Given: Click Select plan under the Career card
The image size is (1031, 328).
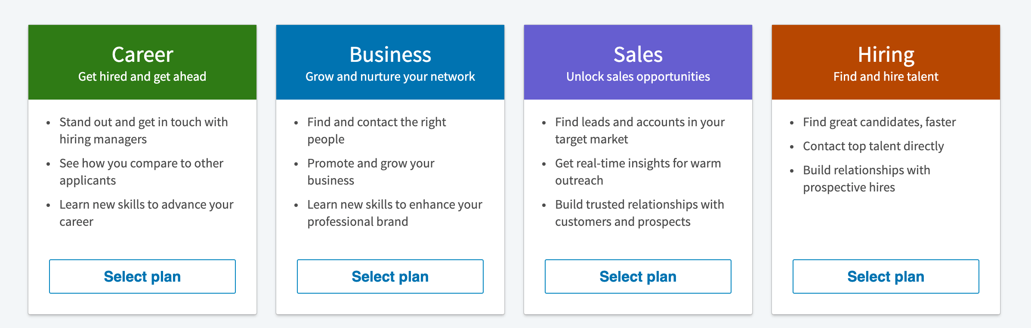Looking at the screenshot, I should tap(142, 276).
